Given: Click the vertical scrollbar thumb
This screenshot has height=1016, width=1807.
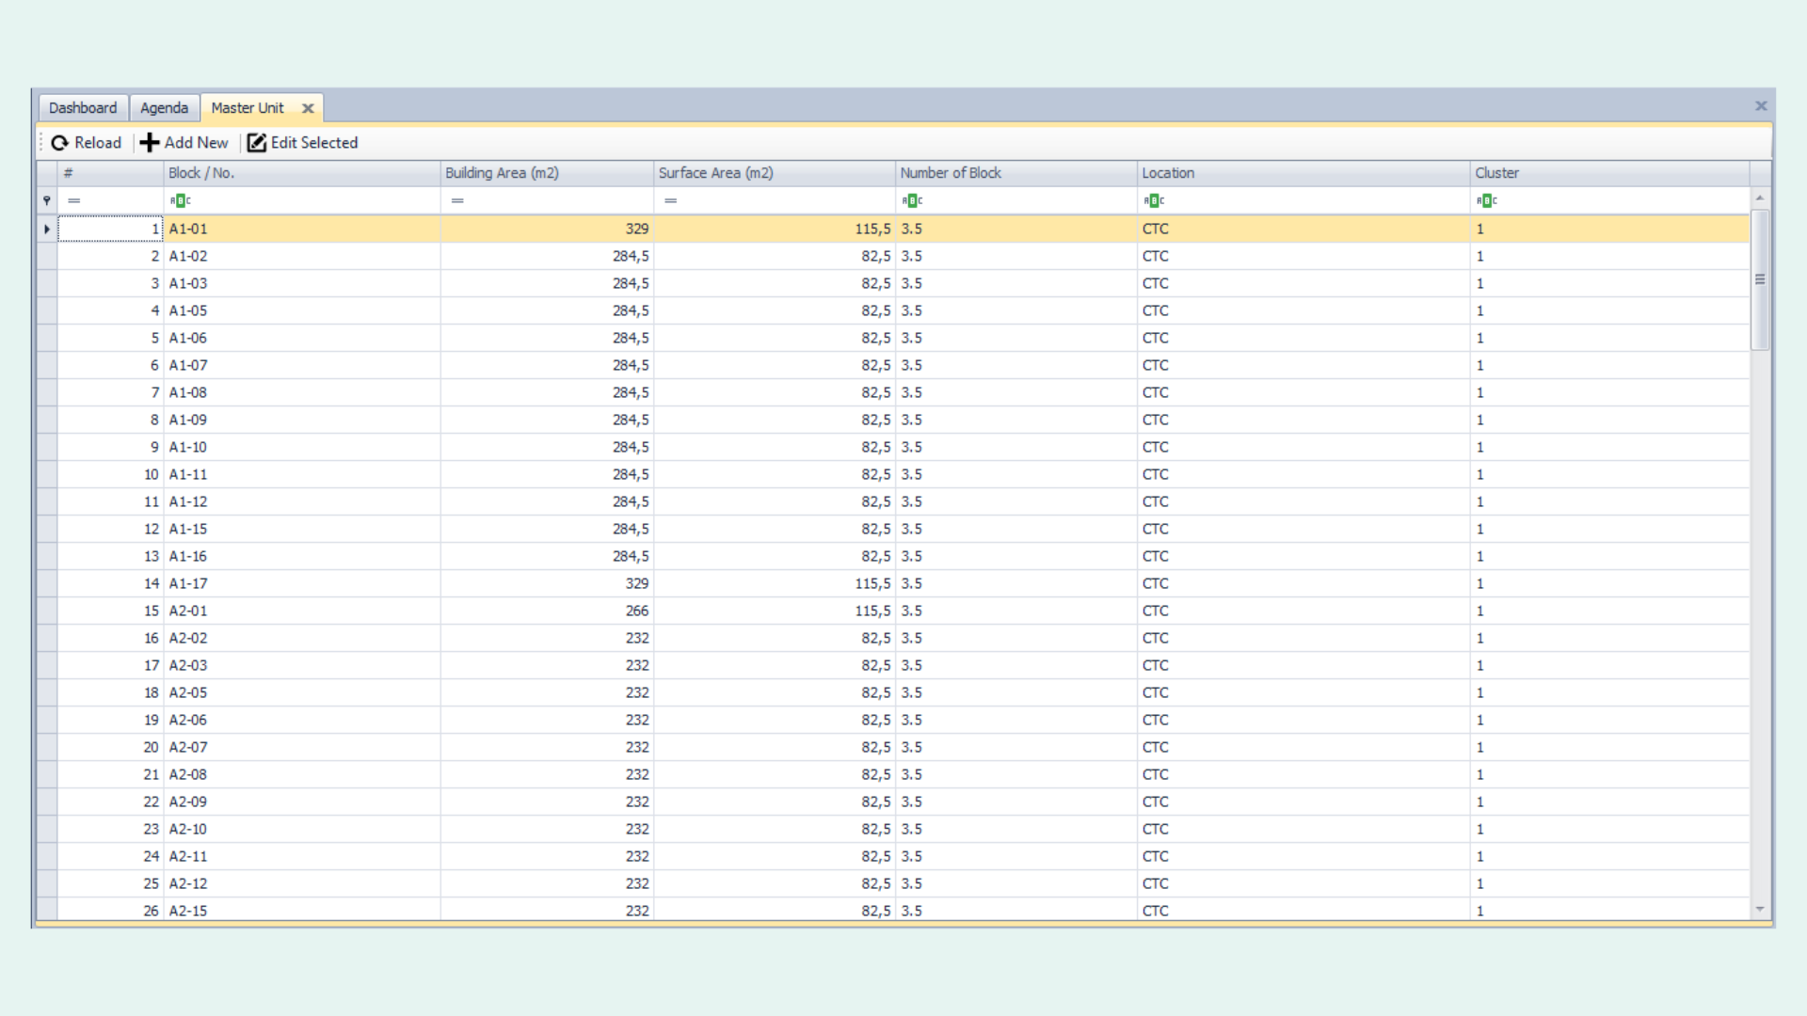Looking at the screenshot, I should [x=1759, y=279].
